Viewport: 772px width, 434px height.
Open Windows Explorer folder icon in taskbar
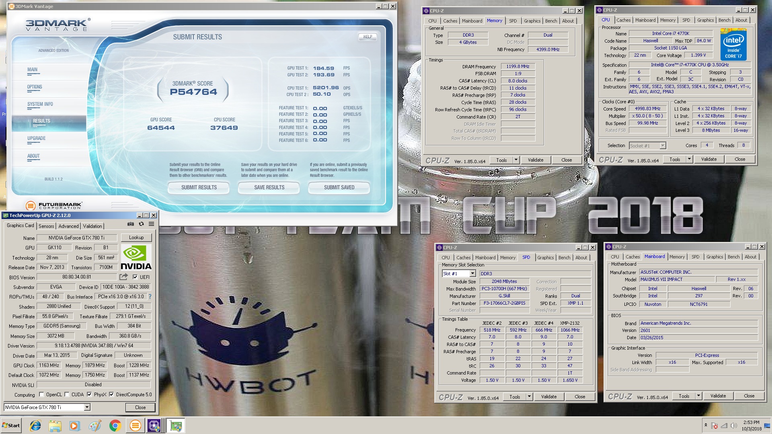tap(55, 426)
